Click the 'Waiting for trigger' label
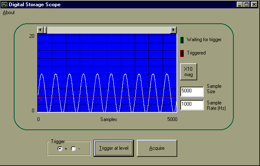Image resolution: width=260 pixels, height=166 pixels. (204, 40)
